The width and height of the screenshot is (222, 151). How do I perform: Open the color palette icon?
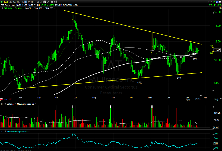(220, 8)
